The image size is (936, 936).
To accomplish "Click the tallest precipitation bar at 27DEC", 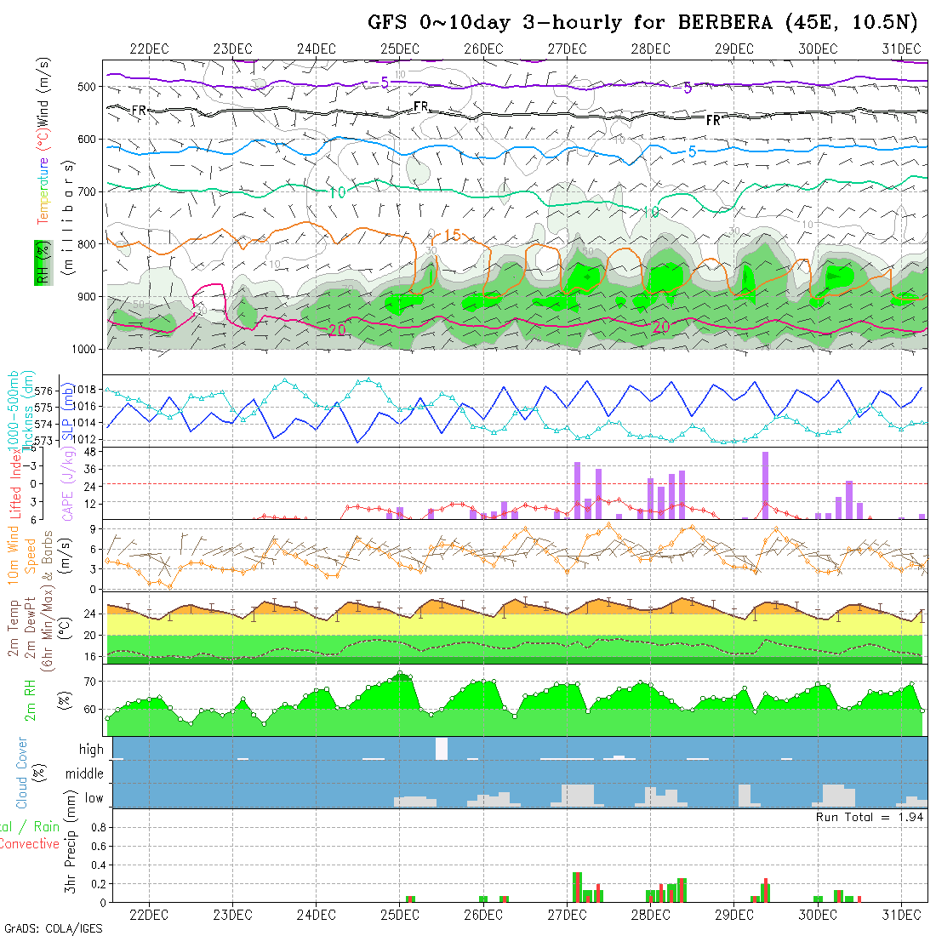I will 576,887.
